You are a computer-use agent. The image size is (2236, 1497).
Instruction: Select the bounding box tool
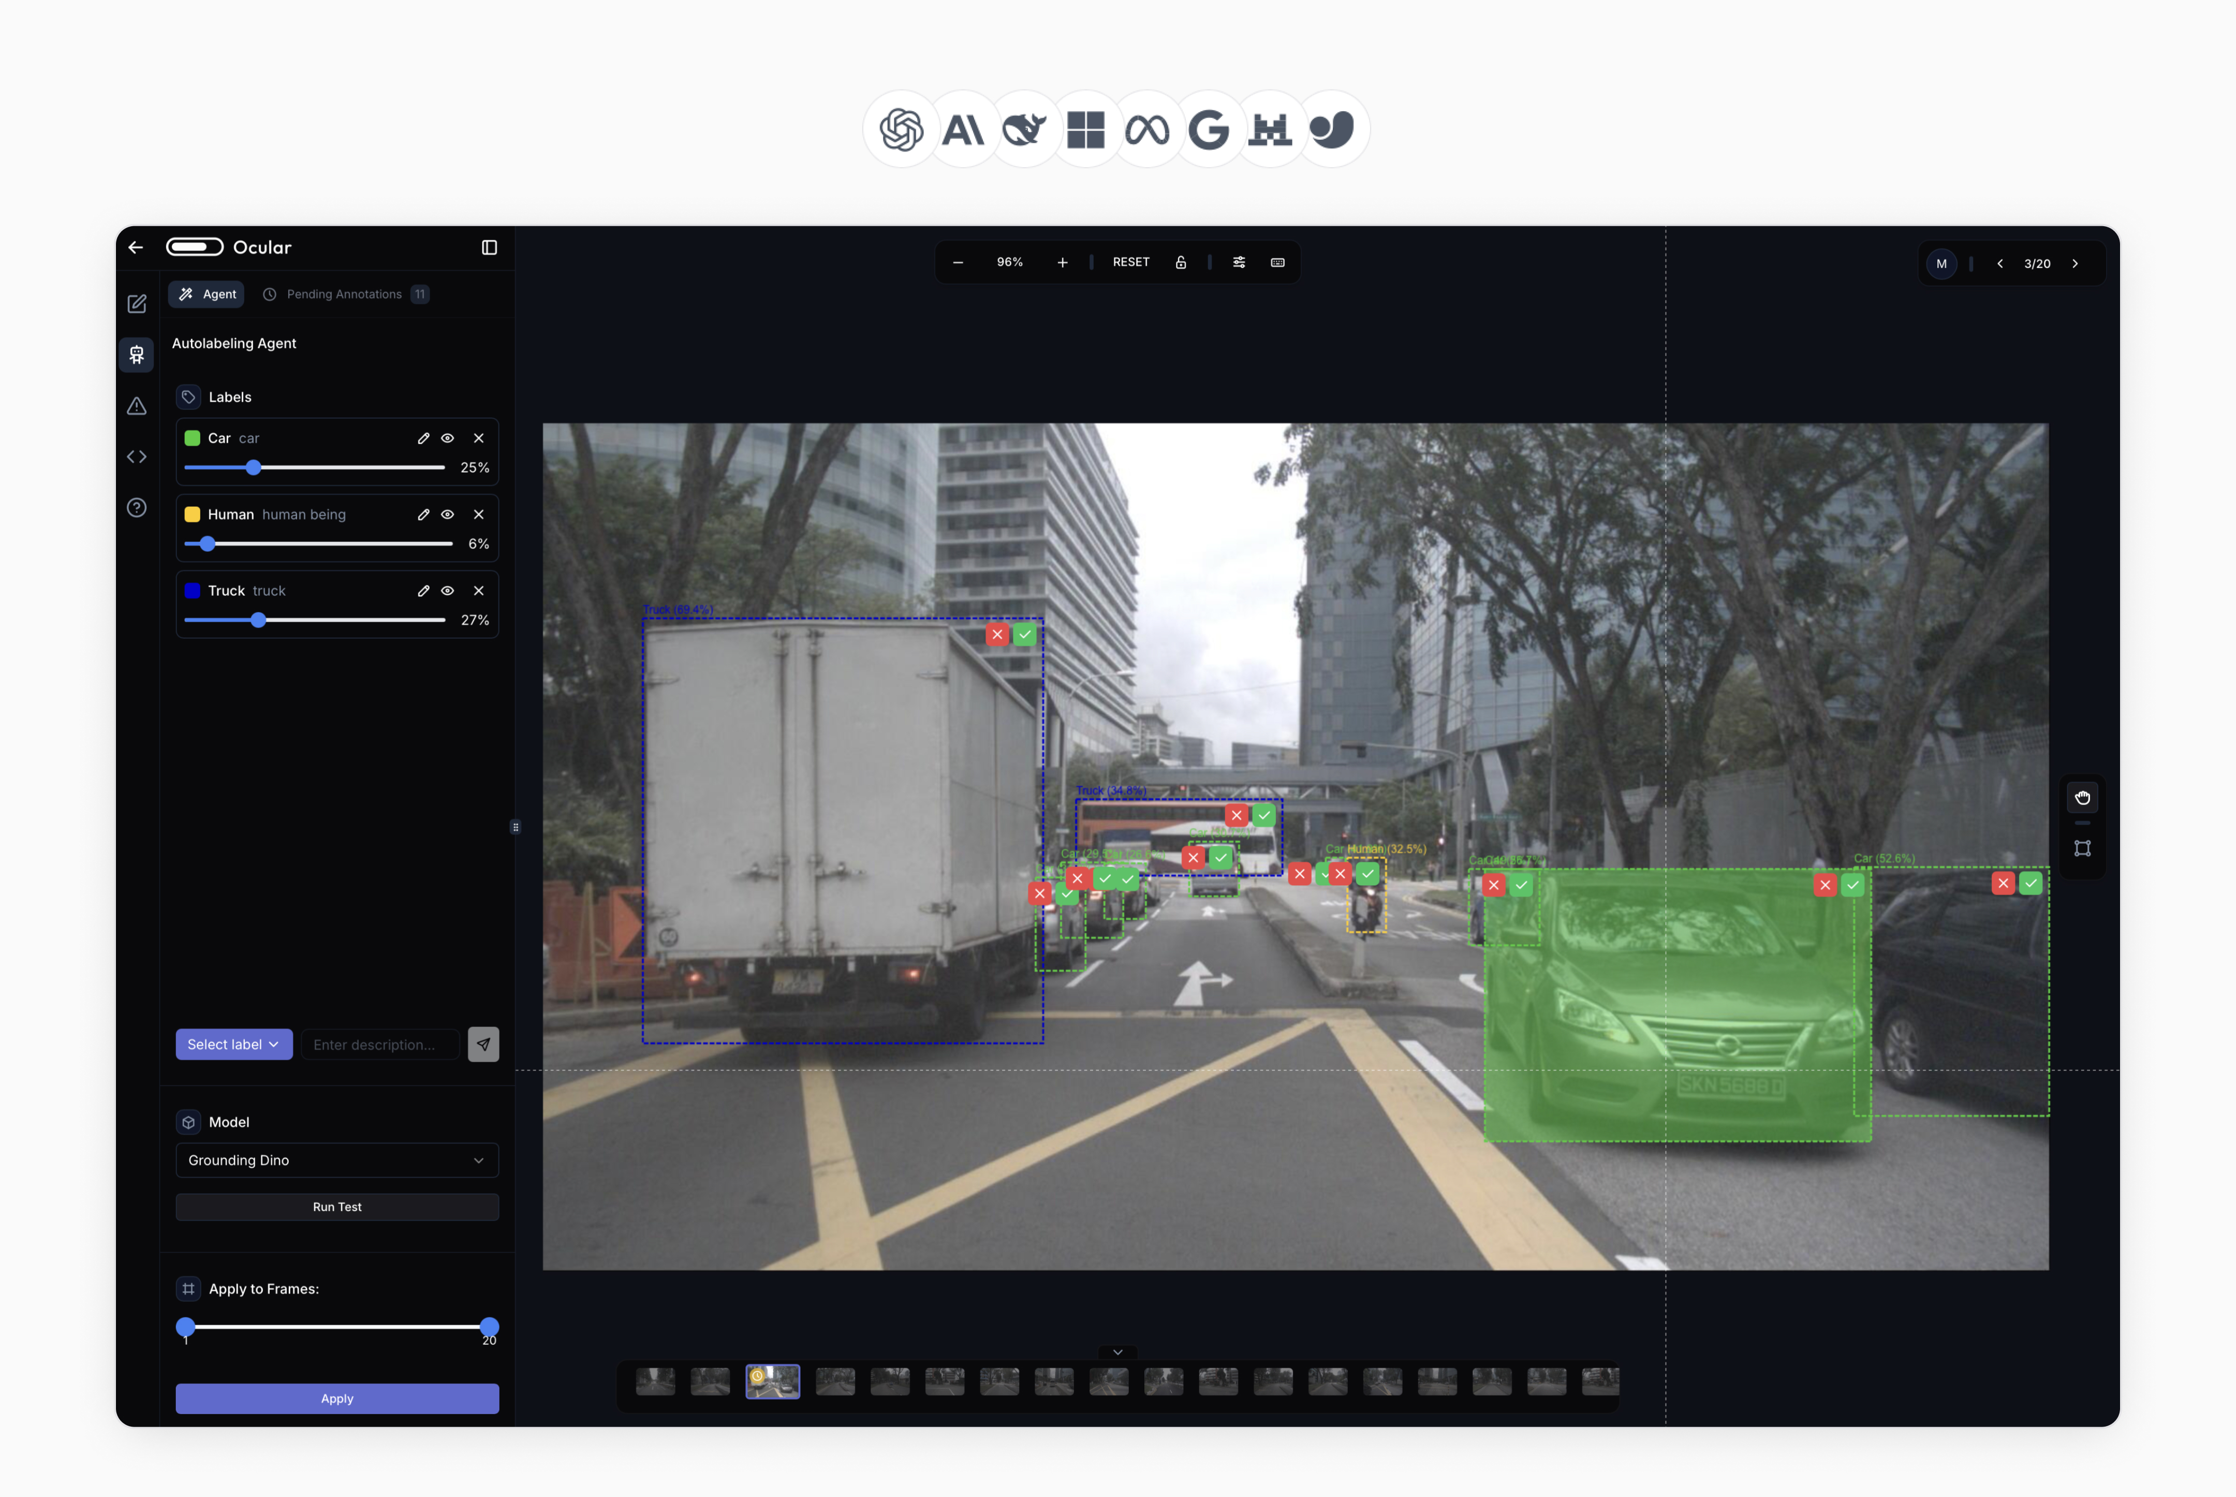[x=2083, y=848]
